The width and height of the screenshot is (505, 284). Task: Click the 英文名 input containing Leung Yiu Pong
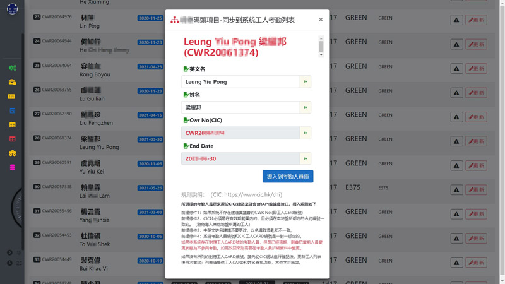(x=240, y=81)
